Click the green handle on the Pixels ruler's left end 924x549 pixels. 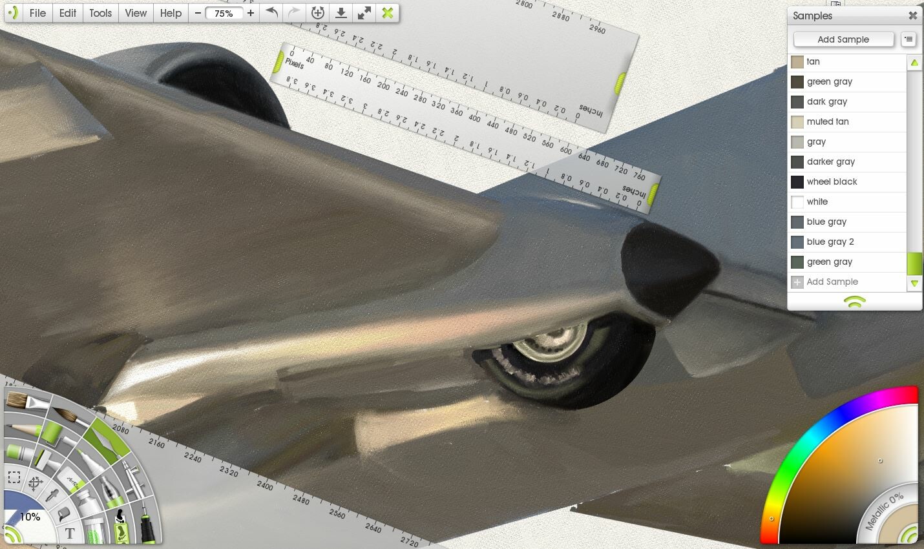tap(278, 61)
